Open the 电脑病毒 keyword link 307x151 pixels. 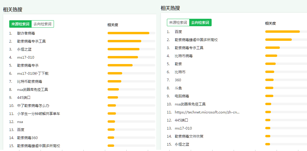pos(182,96)
